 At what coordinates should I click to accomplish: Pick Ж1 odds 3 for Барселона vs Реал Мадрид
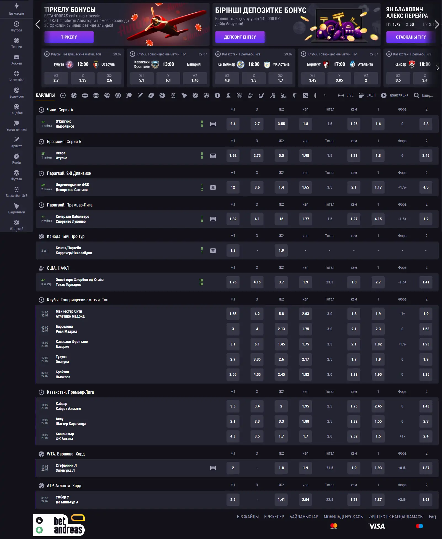click(x=233, y=329)
